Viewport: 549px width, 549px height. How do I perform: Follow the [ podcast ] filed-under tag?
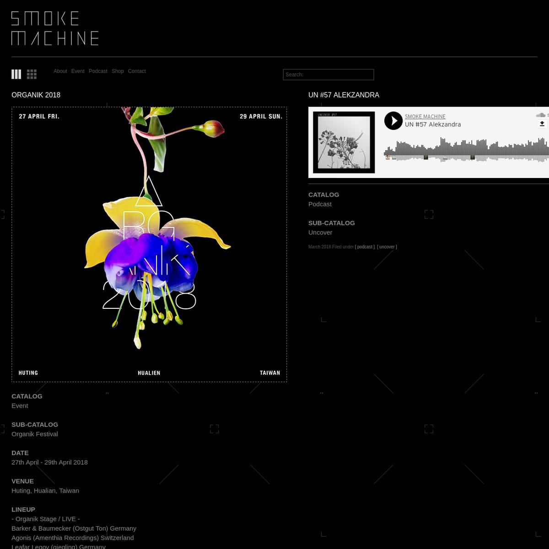[365, 247]
